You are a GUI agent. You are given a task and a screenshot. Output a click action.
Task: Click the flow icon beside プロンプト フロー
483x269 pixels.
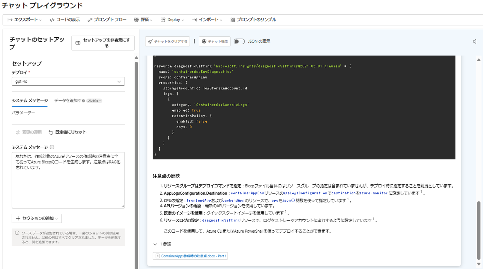click(x=90, y=20)
